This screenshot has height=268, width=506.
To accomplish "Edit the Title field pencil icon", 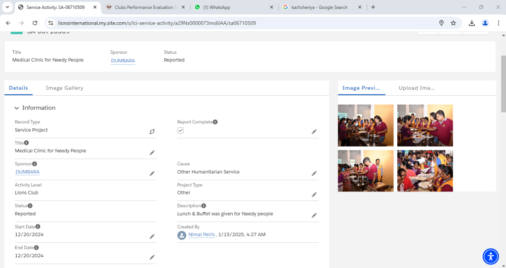I will [x=152, y=153].
